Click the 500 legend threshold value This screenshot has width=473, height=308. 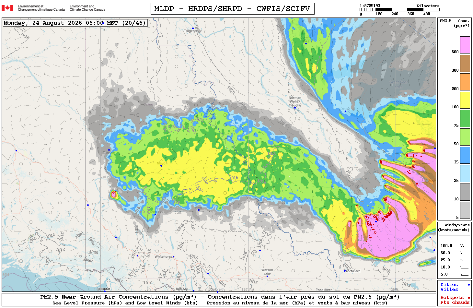click(455, 52)
